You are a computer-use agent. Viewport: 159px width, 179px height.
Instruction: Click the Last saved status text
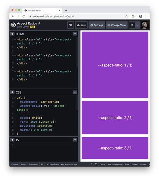[61, 164]
